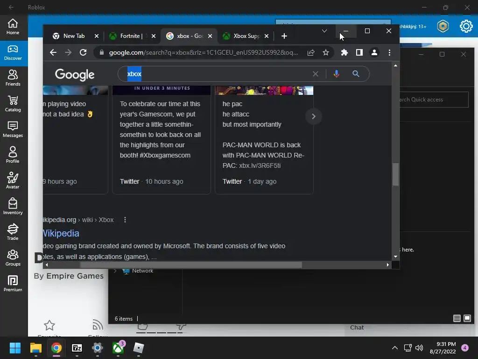The width and height of the screenshot is (478, 359).
Task: Favorite the game with the star icon
Action: click(49, 325)
